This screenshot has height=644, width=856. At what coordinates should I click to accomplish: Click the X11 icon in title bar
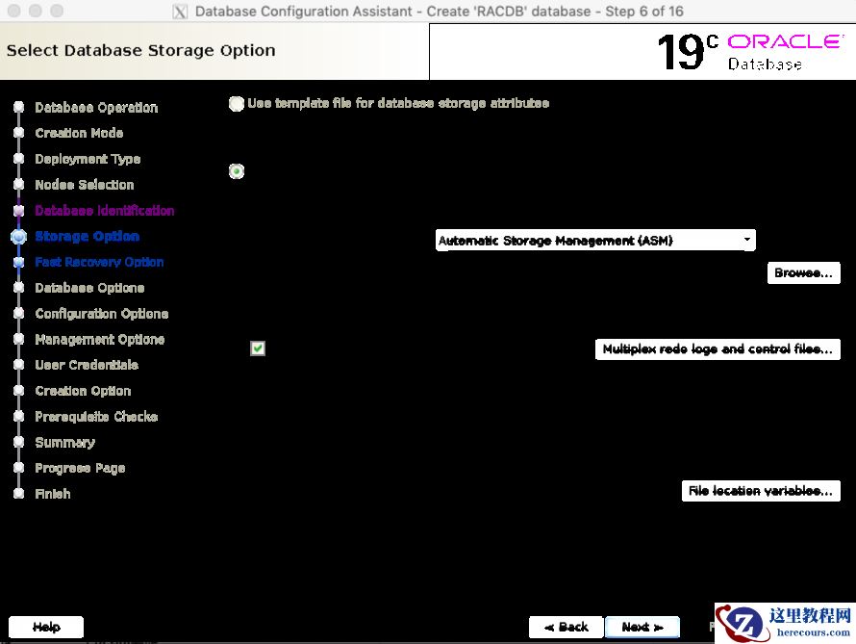pyautogui.click(x=180, y=12)
